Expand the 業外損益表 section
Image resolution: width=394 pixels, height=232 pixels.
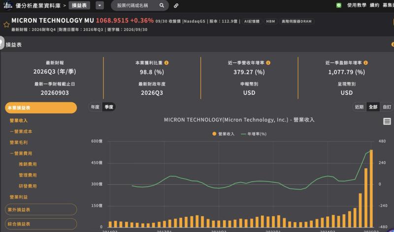coord(41,209)
